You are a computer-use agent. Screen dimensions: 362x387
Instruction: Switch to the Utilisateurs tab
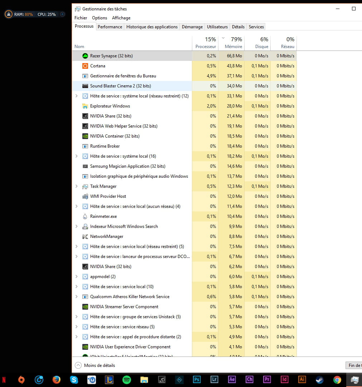coord(217,27)
